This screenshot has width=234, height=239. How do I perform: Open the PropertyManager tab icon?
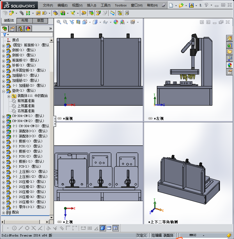click(x=12, y=29)
